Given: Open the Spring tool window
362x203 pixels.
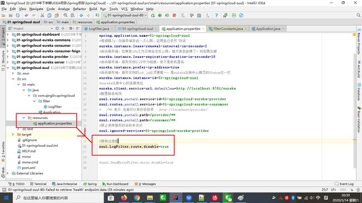Looking at the screenshot, I should [x=90, y=184].
